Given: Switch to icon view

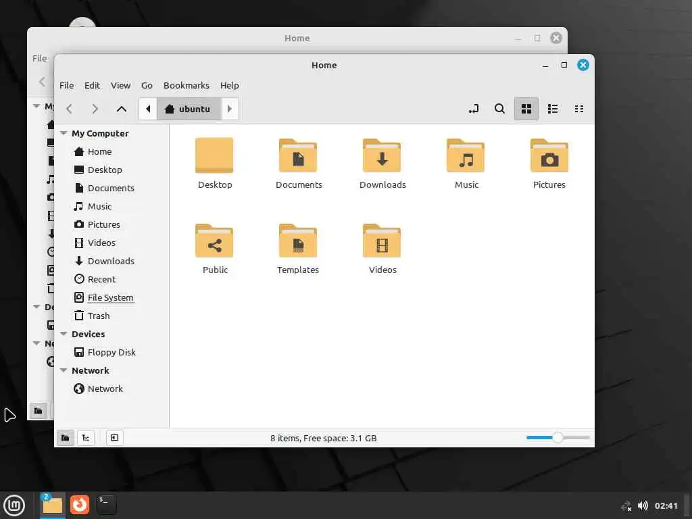Looking at the screenshot, I should pyautogui.click(x=526, y=109).
